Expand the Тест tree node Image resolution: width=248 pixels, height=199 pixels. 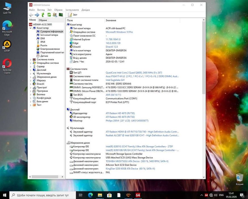[31, 105]
